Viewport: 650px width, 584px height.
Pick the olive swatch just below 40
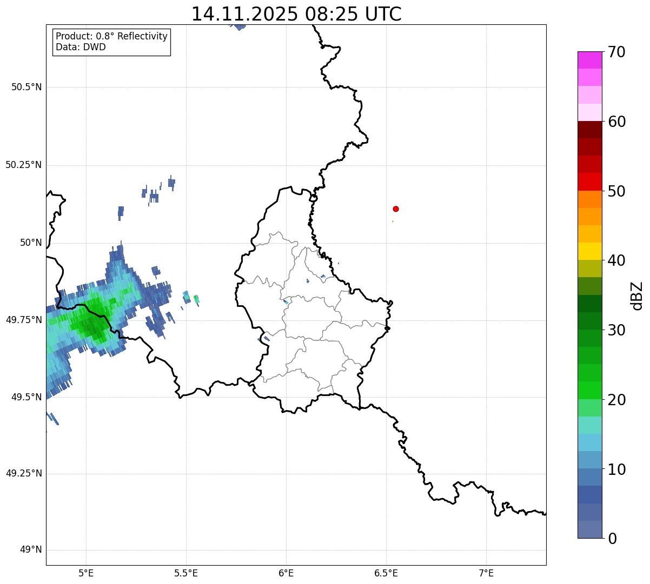(x=590, y=268)
